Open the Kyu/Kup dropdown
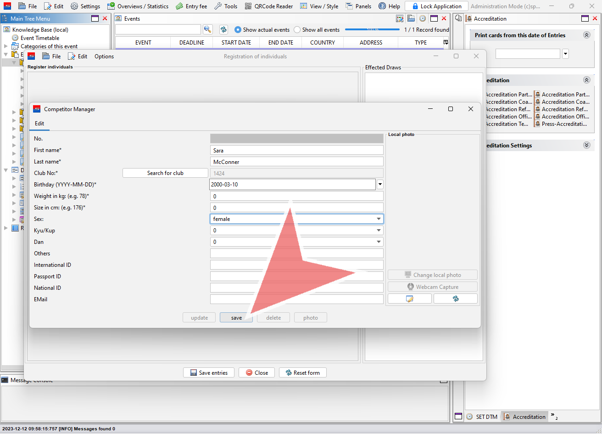The width and height of the screenshot is (602, 434). point(379,231)
